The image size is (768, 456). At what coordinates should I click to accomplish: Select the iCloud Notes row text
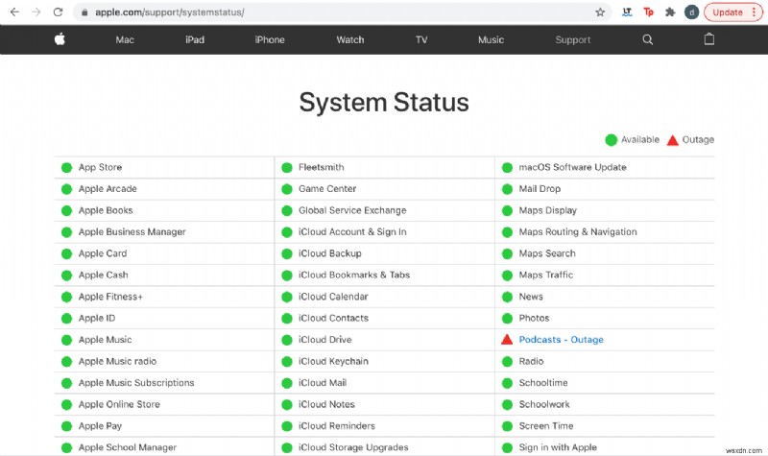326,404
